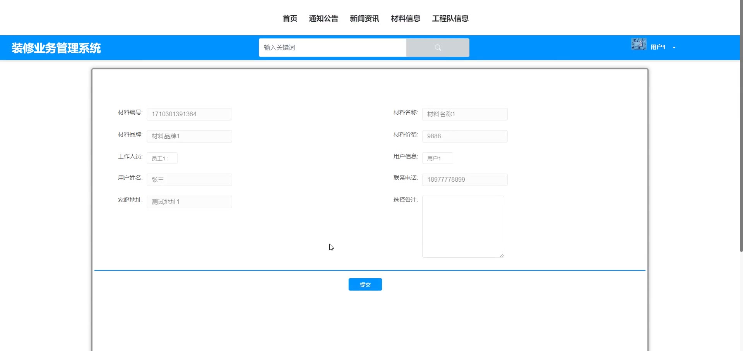The image size is (743, 351).
Task: Focus the 输入关键词 search field
Action: coord(332,48)
